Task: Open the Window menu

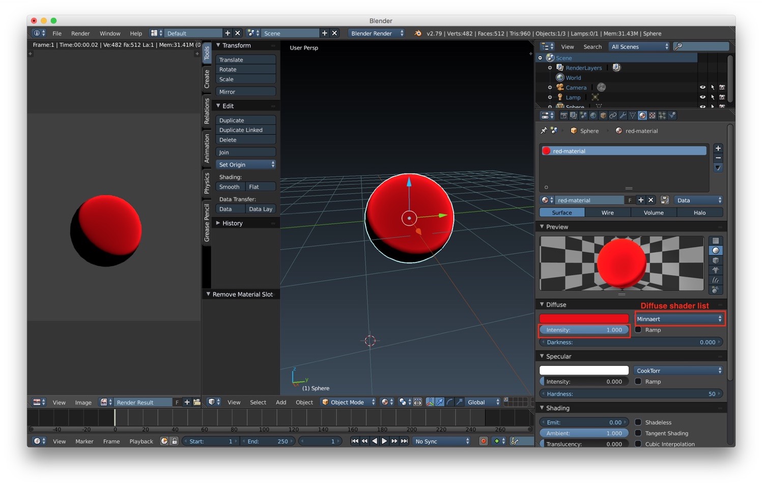Action: pos(110,33)
